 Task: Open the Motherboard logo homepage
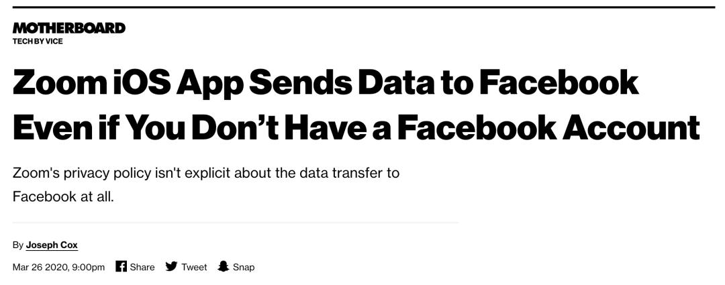tap(69, 28)
